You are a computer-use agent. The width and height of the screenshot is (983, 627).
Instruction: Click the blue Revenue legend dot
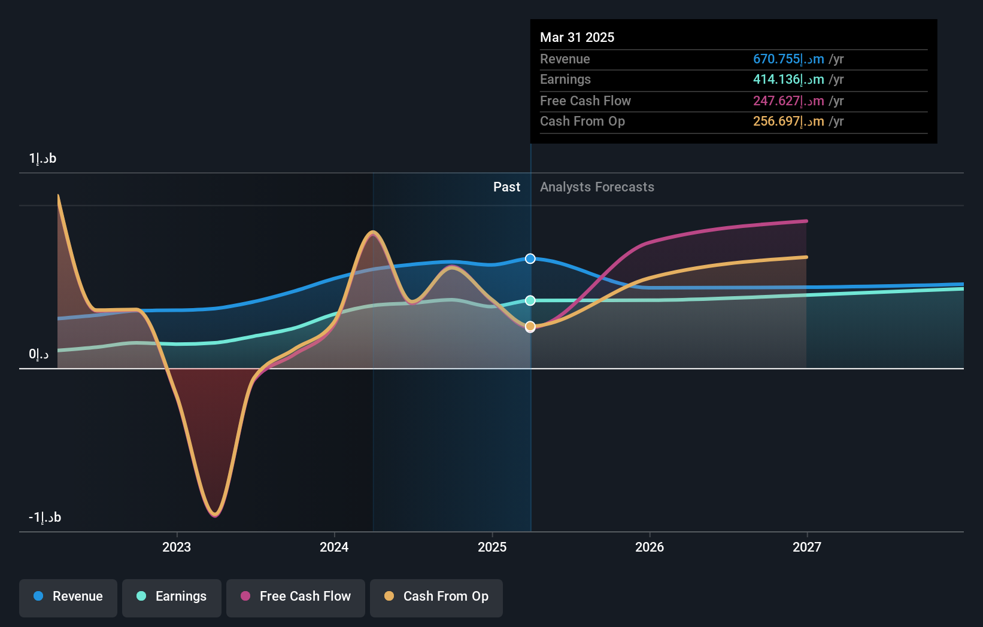click(37, 596)
